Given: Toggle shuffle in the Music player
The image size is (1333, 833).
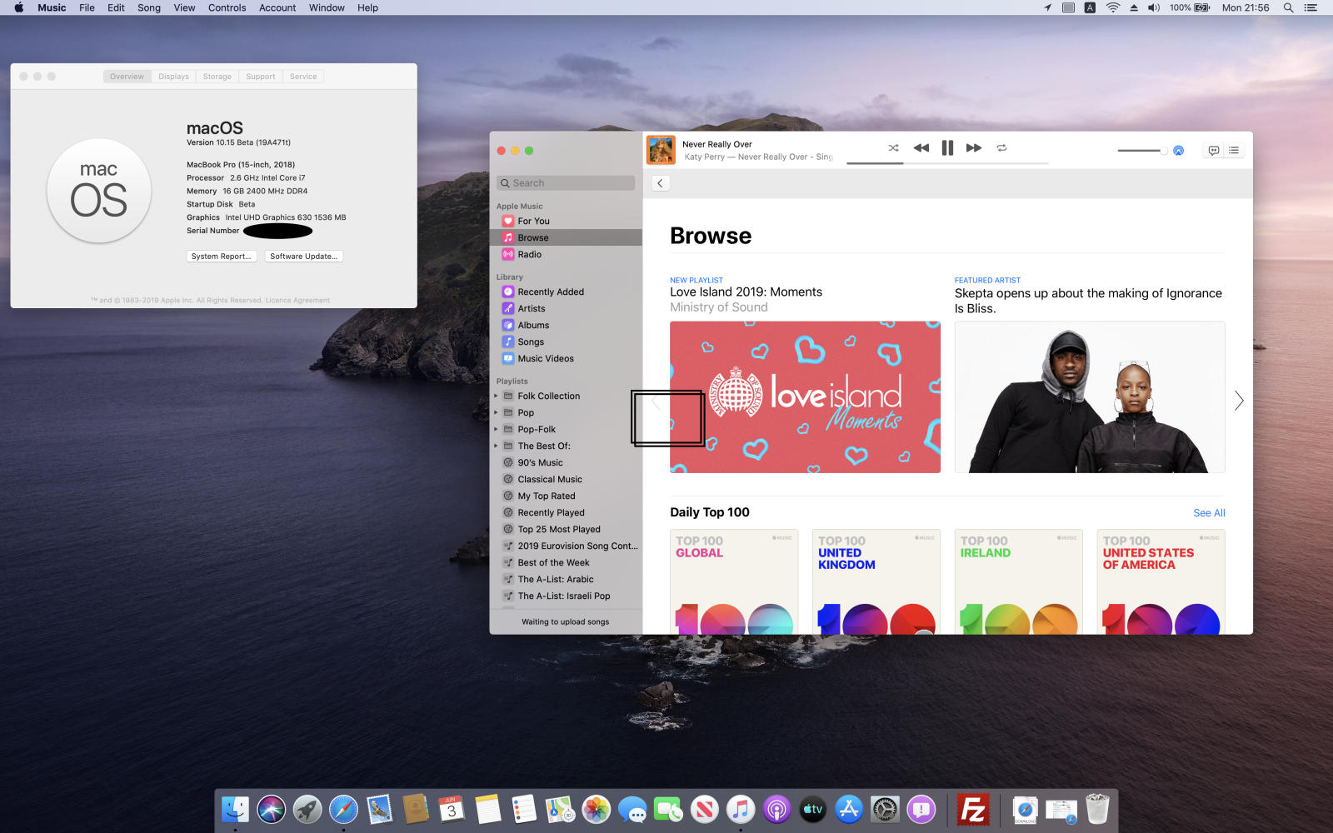Looking at the screenshot, I should (893, 148).
